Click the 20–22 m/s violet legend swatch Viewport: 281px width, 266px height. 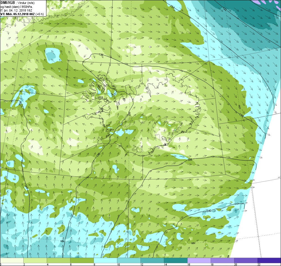(x=246, y=260)
